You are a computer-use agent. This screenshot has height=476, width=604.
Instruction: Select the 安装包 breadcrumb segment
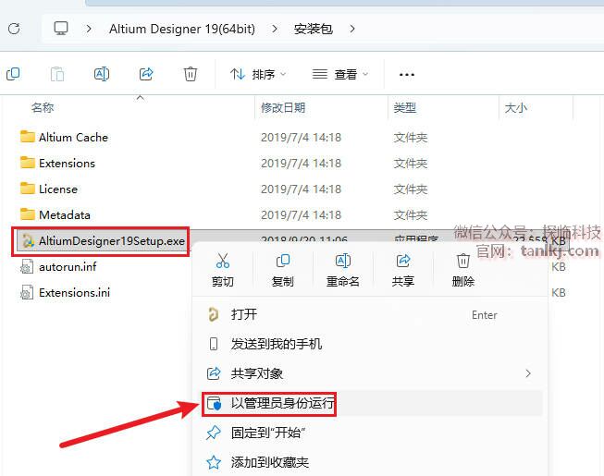(x=314, y=29)
